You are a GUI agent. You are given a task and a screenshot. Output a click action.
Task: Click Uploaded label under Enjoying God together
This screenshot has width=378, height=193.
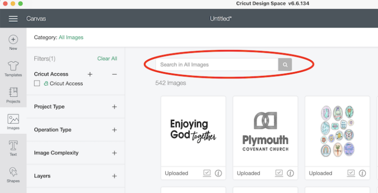click(x=177, y=173)
